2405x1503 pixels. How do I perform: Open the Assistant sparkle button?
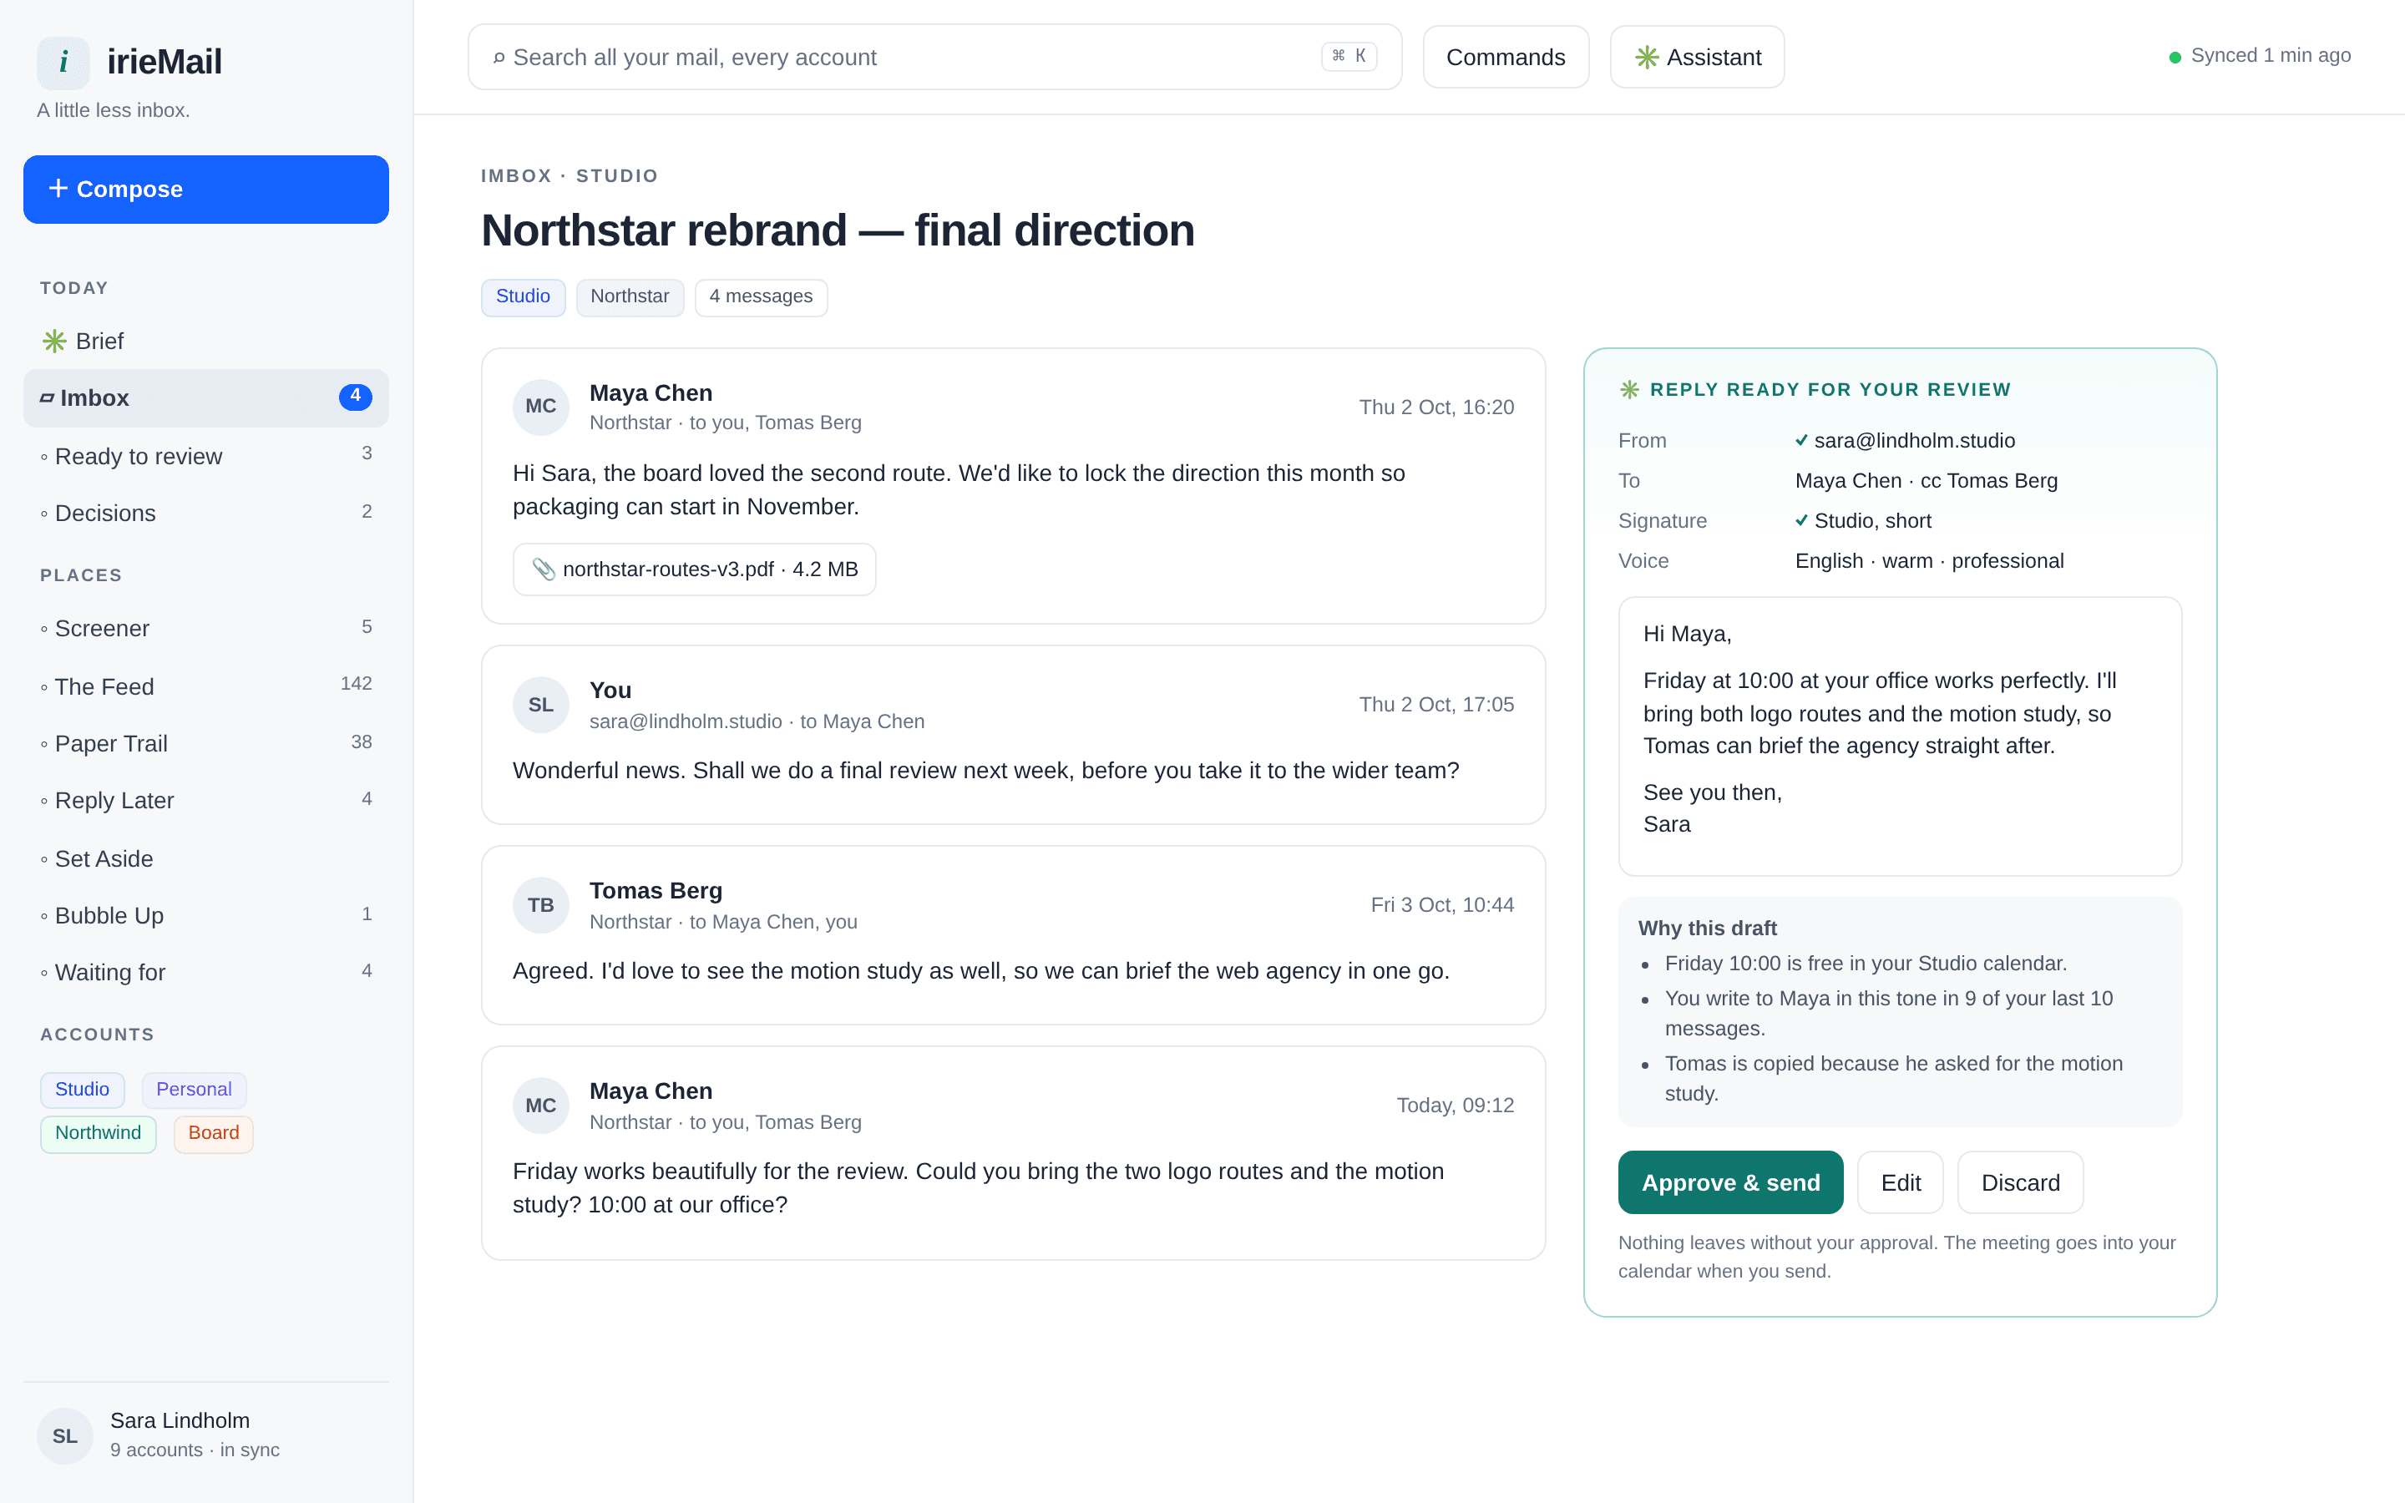click(x=1696, y=58)
